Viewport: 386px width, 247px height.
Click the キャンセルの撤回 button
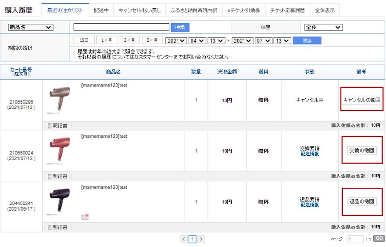(362, 100)
